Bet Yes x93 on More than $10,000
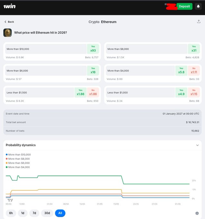The width and height of the screenshot is (205, 219). click(93, 49)
